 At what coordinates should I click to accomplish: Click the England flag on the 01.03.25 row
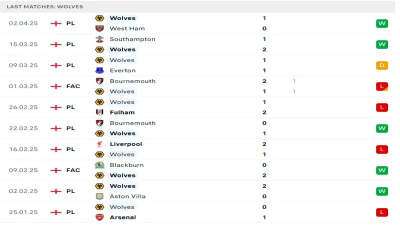[x=56, y=86]
